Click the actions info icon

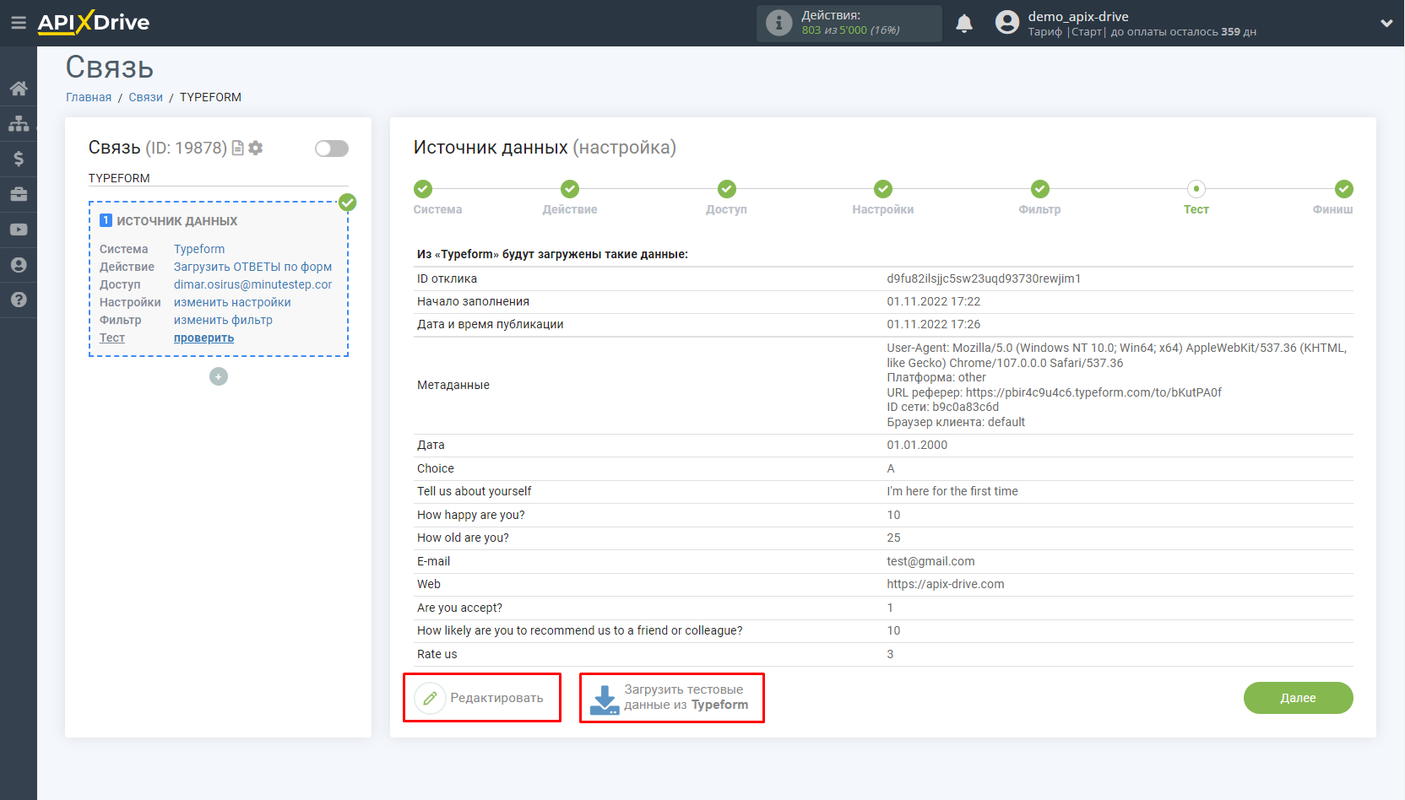pyautogui.click(x=778, y=23)
